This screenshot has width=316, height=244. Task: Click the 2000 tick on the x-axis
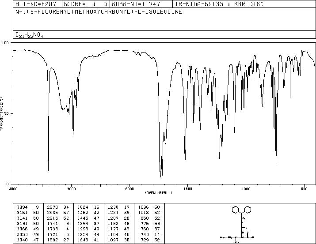point(129,189)
